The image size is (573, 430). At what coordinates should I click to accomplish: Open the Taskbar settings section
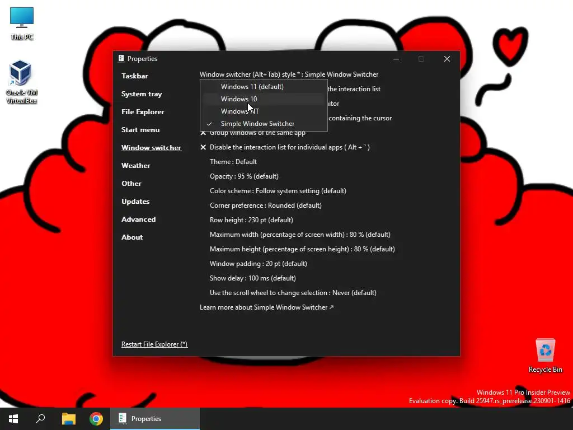[135, 76]
